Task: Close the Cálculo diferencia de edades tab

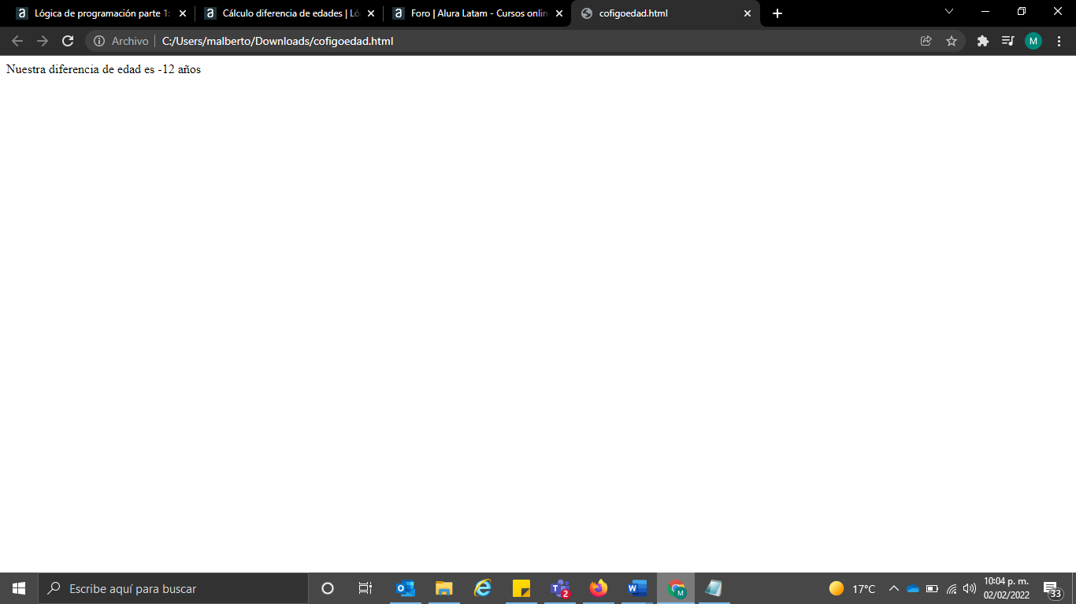Action: 371,13
